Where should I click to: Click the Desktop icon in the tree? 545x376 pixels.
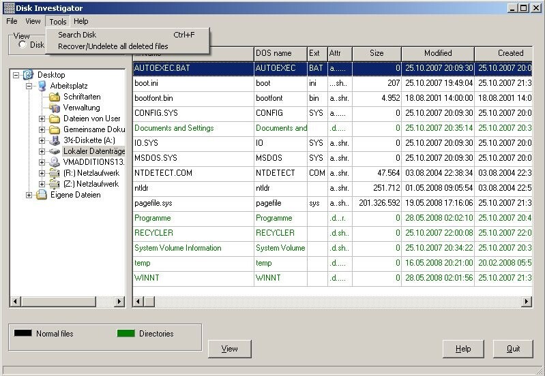28,75
